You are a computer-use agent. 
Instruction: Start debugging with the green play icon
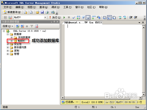(x=64, y=17)
